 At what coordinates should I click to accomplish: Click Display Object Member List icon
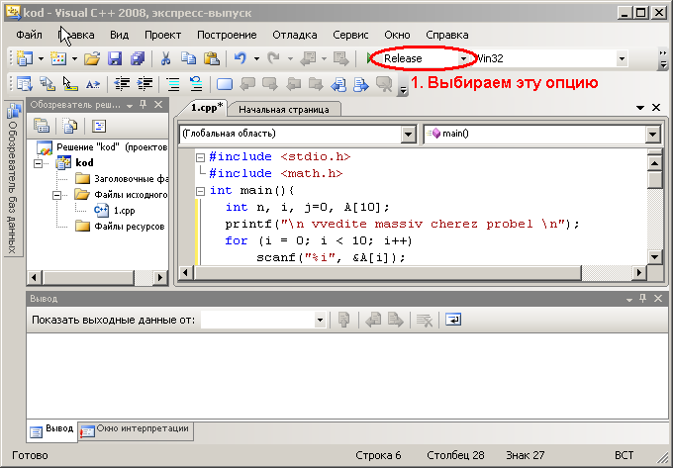pyautogui.click(x=25, y=84)
